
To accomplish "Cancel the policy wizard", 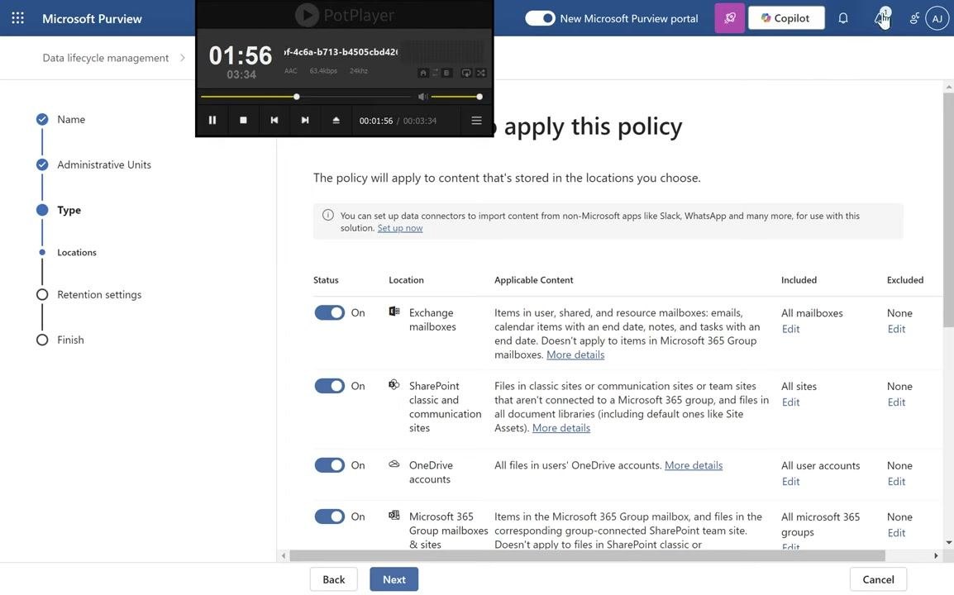I will 878,579.
